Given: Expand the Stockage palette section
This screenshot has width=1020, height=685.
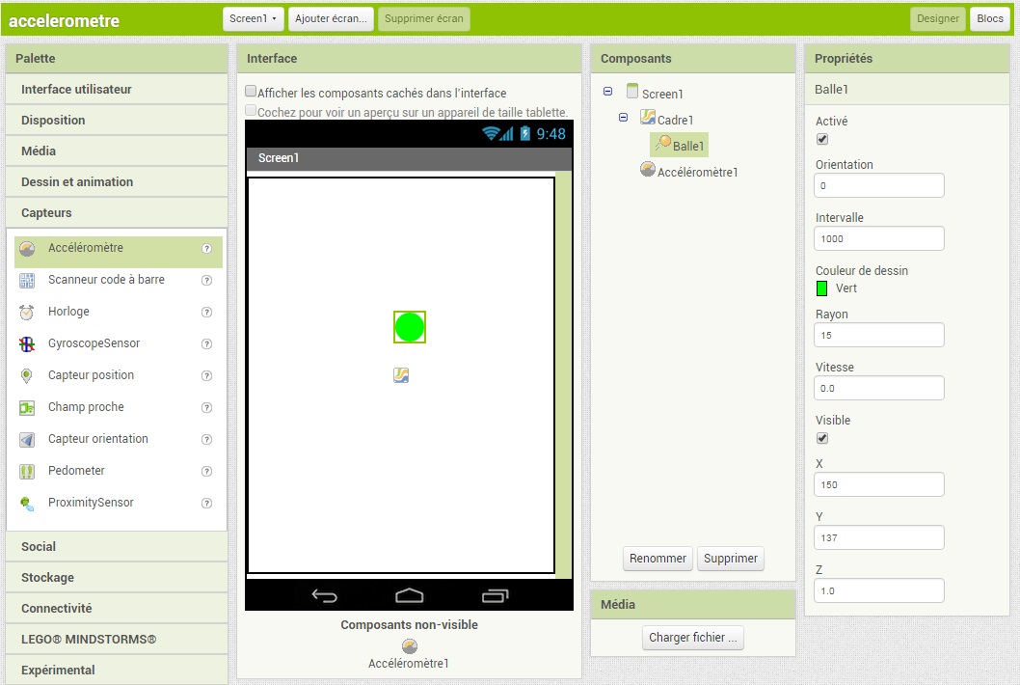Looking at the screenshot, I should (x=117, y=578).
